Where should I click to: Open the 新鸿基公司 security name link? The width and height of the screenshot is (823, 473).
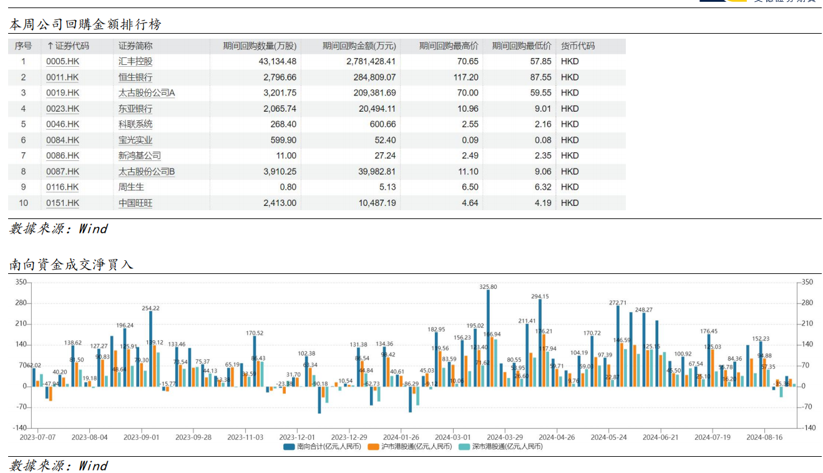(x=140, y=156)
